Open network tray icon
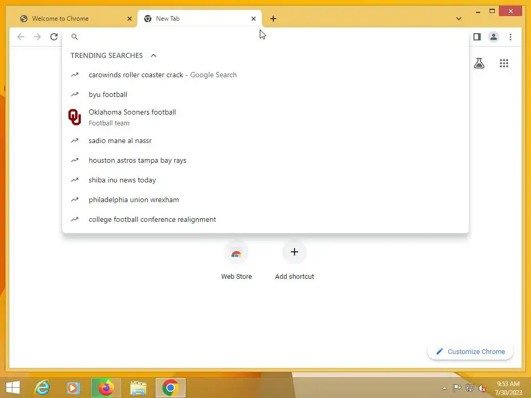This screenshot has height=398, width=531. point(469,388)
